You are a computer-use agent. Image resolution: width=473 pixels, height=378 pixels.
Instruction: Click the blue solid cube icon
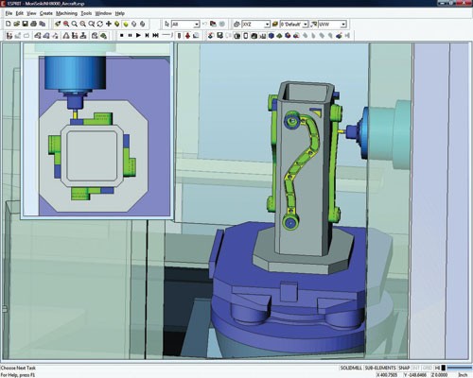click(x=271, y=36)
